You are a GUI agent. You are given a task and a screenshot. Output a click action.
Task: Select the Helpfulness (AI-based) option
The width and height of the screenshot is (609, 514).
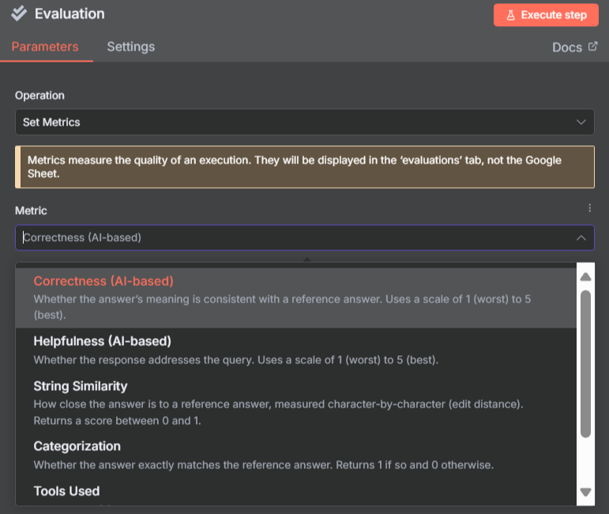pyautogui.click(x=296, y=351)
